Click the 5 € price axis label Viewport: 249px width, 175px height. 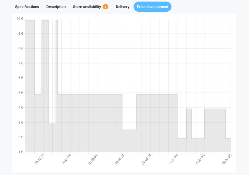click(x=21, y=93)
